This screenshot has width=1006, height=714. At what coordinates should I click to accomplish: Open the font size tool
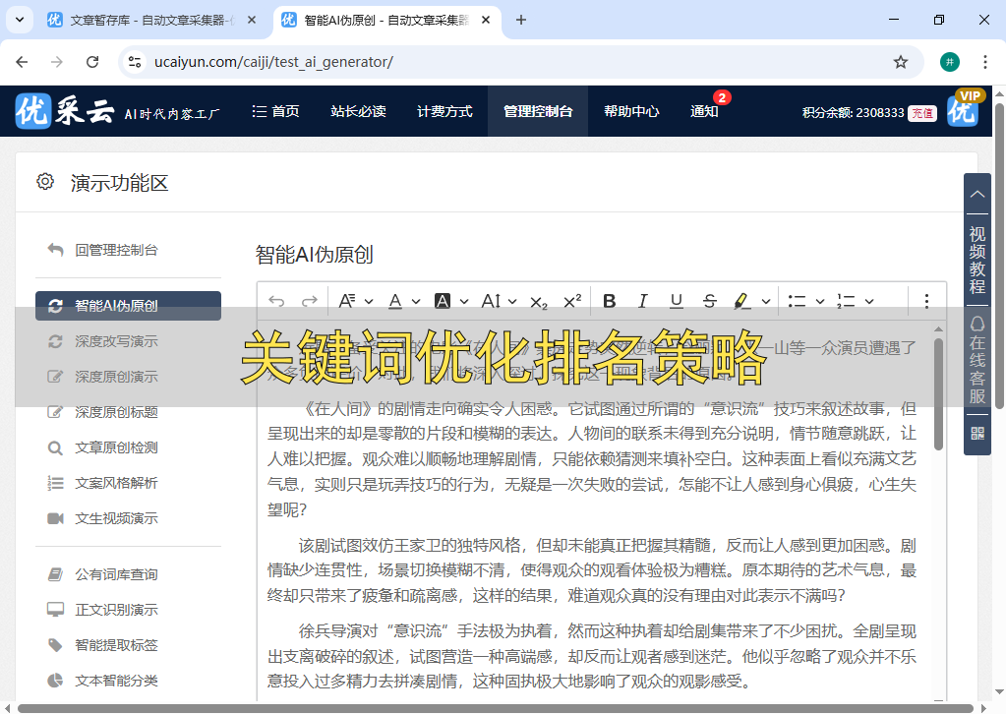point(347,301)
